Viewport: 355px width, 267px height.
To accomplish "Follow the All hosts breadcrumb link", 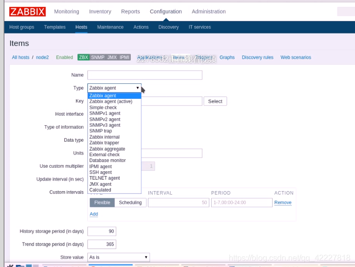I will coord(20,57).
